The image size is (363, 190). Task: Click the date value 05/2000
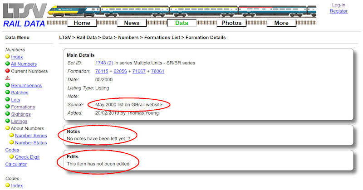coord(104,80)
